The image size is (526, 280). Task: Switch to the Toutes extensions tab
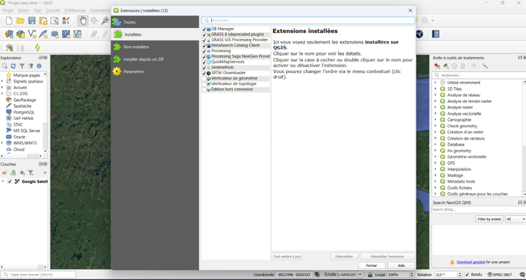[129, 22]
